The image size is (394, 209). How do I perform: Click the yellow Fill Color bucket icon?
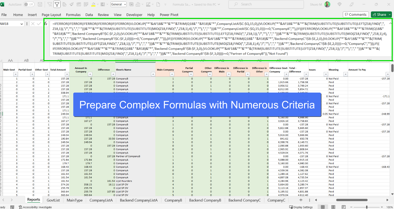[x=94, y=4]
